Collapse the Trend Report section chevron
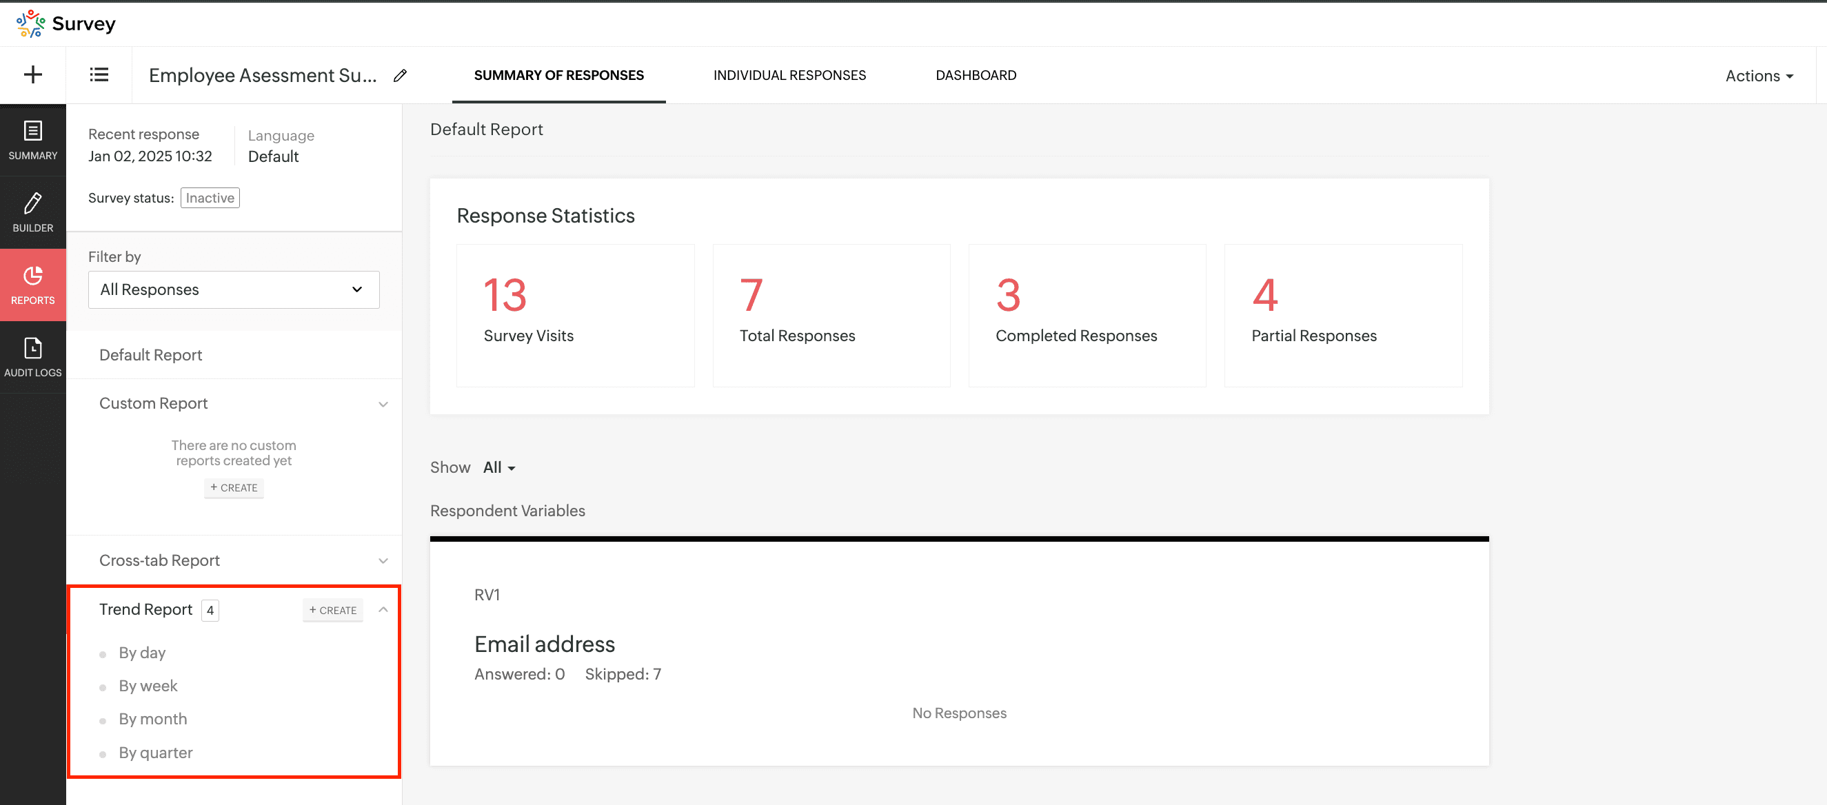The height and width of the screenshot is (805, 1827). click(x=383, y=609)
